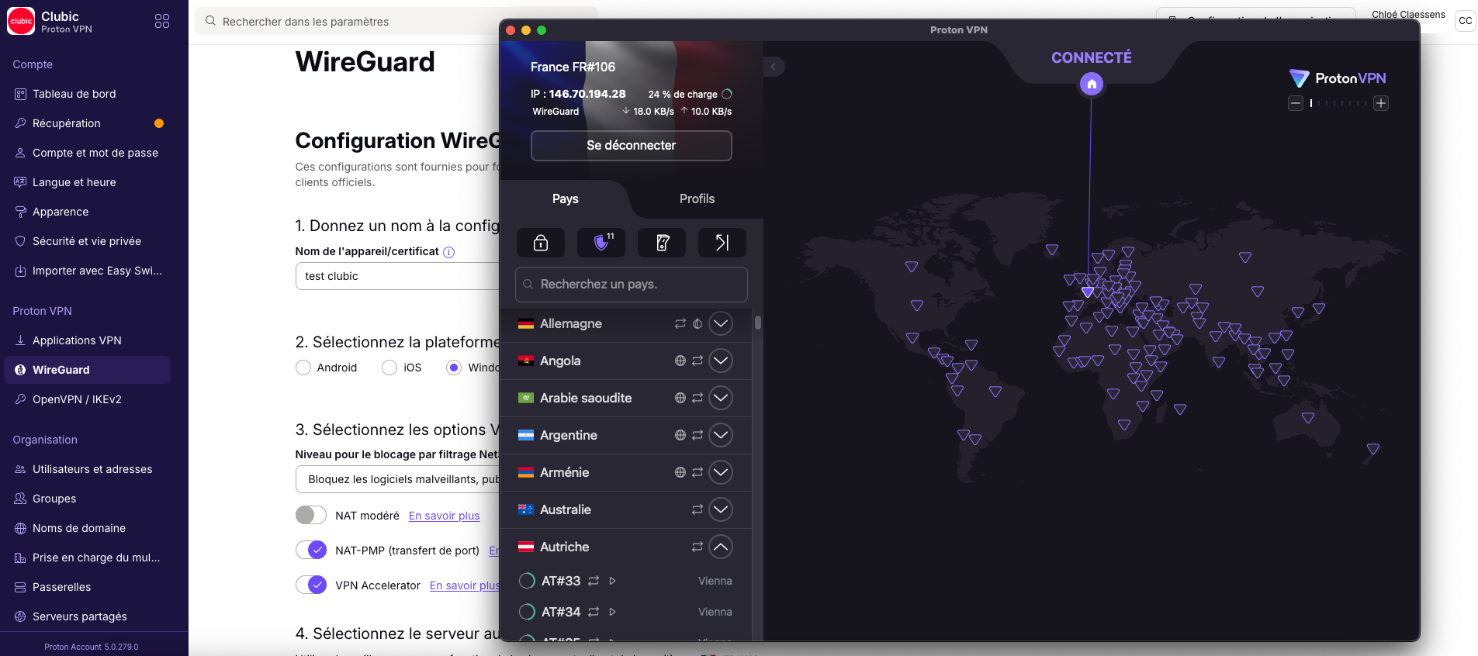The image size is (1478, 656).
Task: Click the server load circle near 24 %
Action: tap(727, 94)
